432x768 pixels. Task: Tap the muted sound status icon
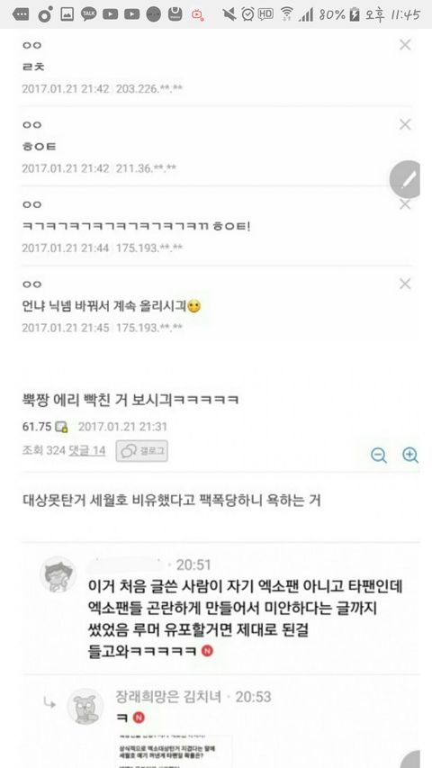[x=229, y=14]
